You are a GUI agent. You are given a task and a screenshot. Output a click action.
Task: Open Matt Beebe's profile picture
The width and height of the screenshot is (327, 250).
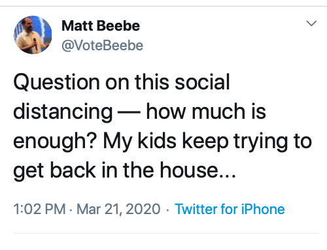click(33, 35)
